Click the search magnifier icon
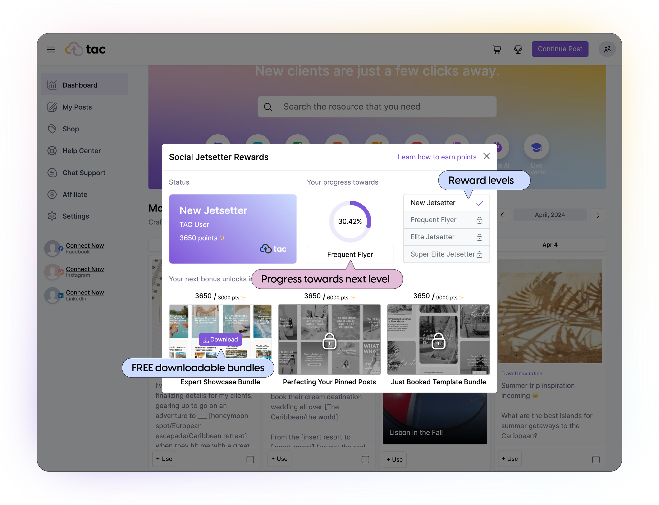This screenshot has width=659, height=505. click(268, 107)
